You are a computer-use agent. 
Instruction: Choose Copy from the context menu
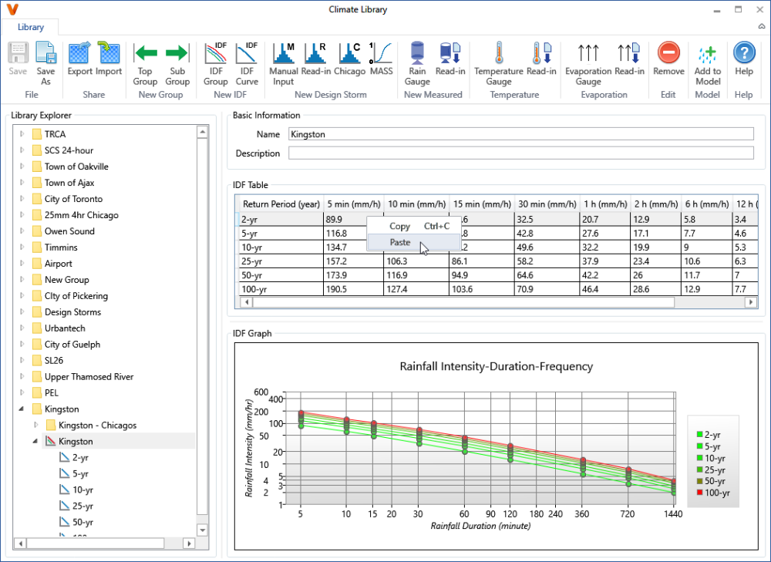400,227
